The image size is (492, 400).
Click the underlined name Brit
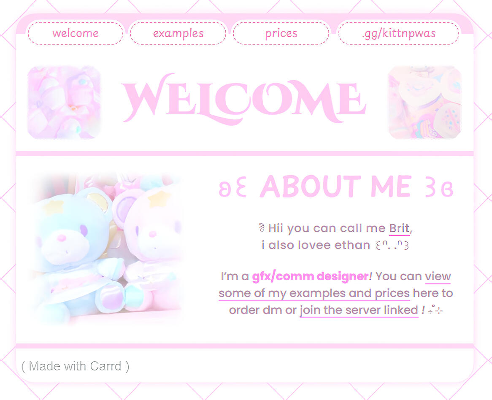[400, 228]
